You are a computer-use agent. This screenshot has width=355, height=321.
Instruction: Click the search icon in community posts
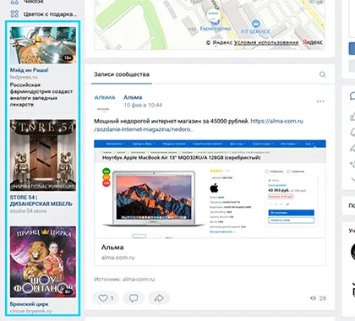pyautogui.click(x=323, y=74)
